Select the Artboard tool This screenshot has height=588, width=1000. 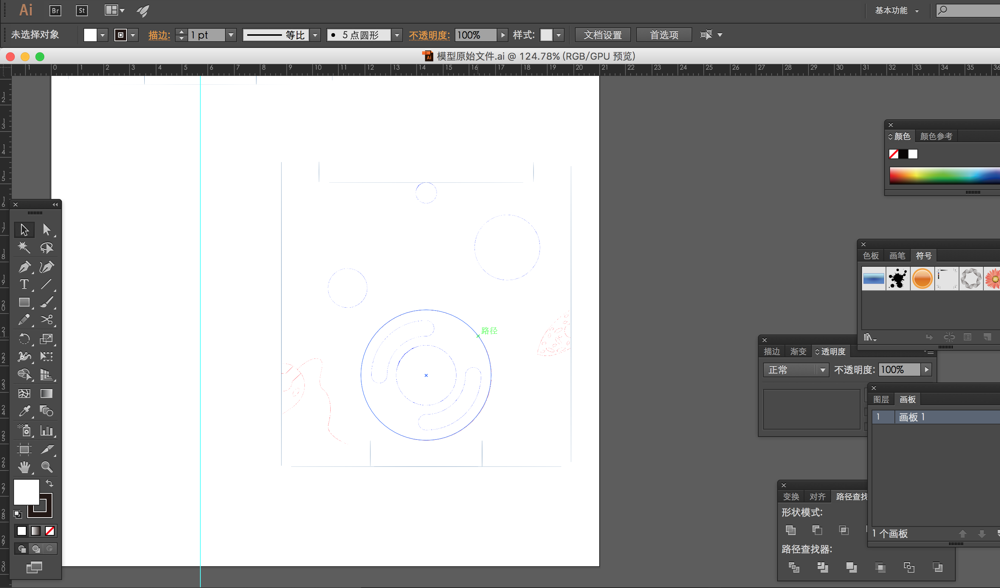tap(24, 449)
